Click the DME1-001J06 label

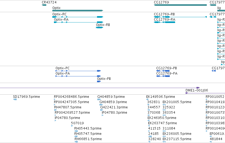(x=197, y=90)
